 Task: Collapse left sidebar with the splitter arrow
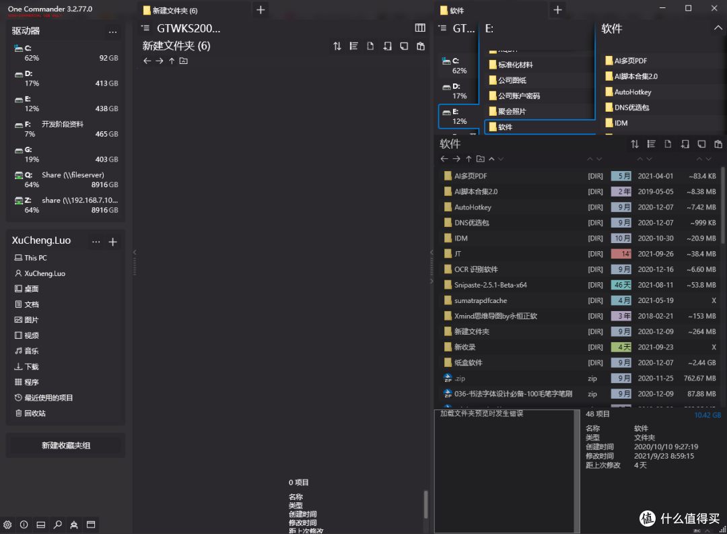pos(135,253)
